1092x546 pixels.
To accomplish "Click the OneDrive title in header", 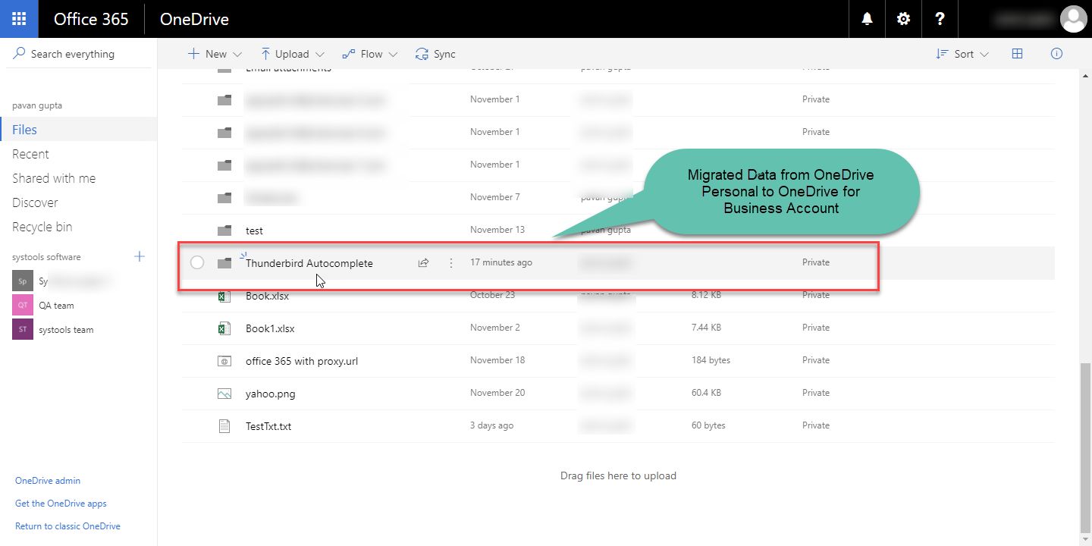I will (x=194, y=19).
